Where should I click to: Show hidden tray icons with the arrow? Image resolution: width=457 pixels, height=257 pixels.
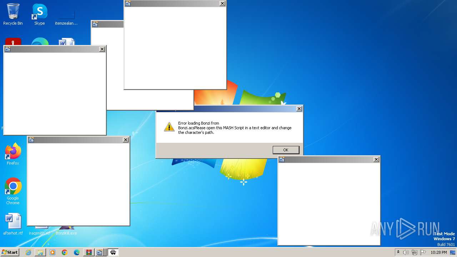coord(398,252)
